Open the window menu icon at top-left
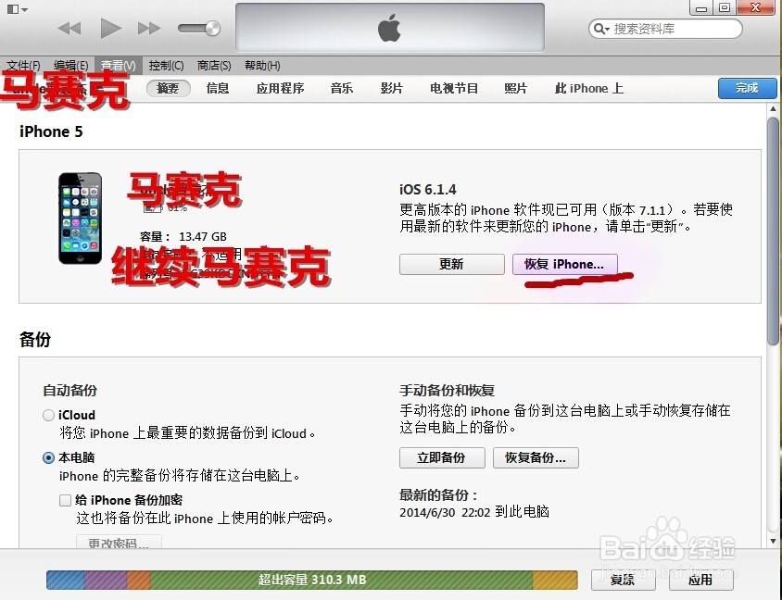Image resolution: width=782 pixels, height=600 pixels. point(17,9)
